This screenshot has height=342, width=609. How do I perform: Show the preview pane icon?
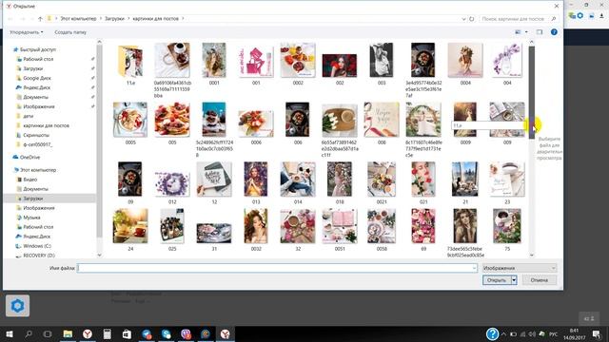point(540,32)
